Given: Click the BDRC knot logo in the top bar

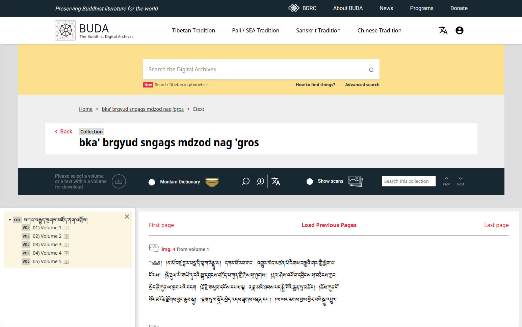Looking at the screenshot, I should [x=293, y=8].
